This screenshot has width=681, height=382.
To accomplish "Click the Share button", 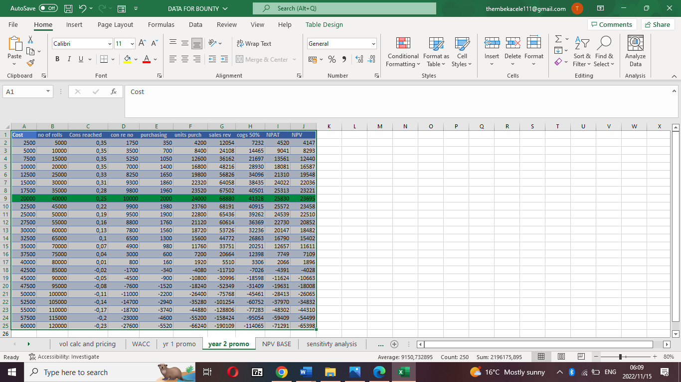I will [658, 24].
